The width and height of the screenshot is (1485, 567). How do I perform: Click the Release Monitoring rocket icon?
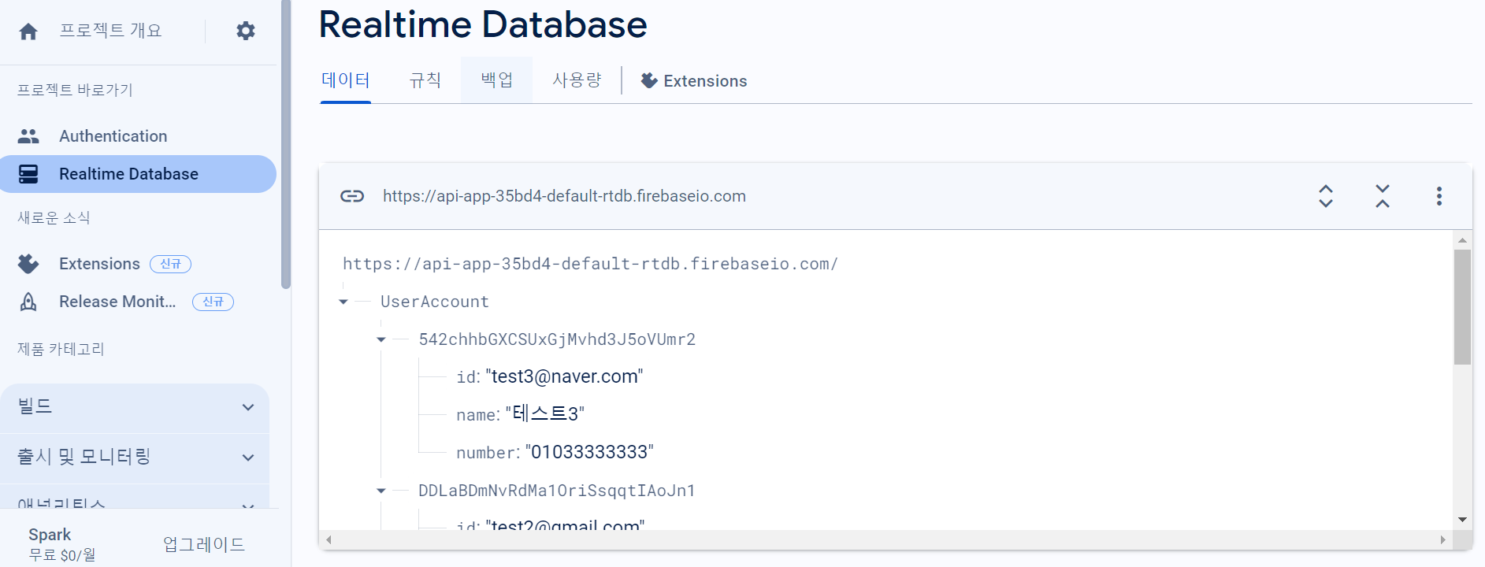coord(28,302)
